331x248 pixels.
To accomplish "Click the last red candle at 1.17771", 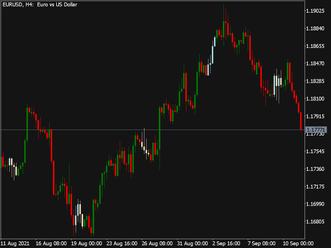I will (x=301, y=121).
